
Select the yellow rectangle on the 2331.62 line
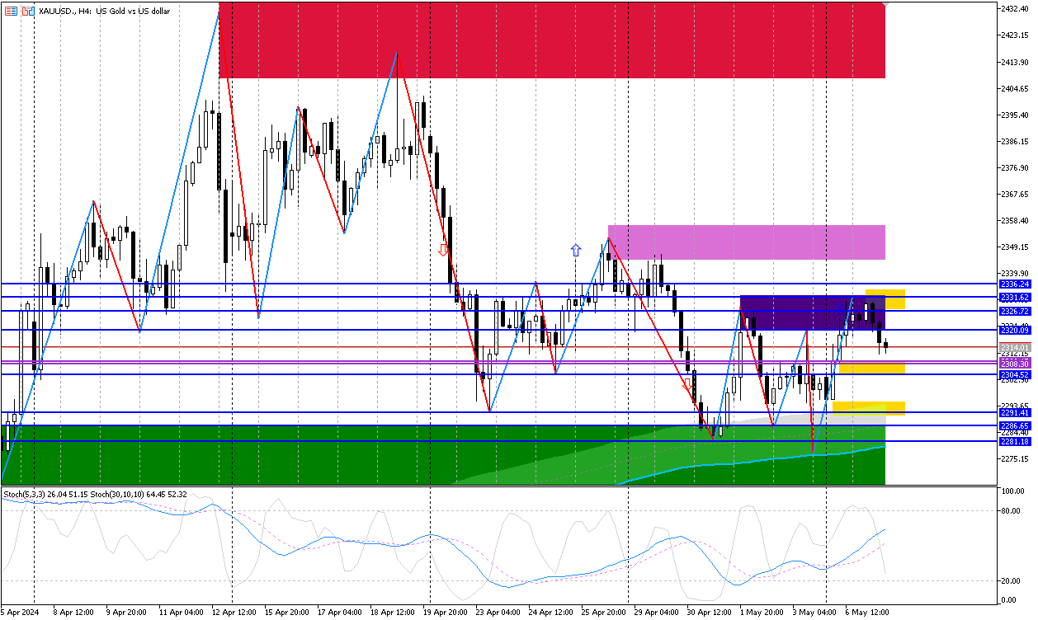coord(885,299)
